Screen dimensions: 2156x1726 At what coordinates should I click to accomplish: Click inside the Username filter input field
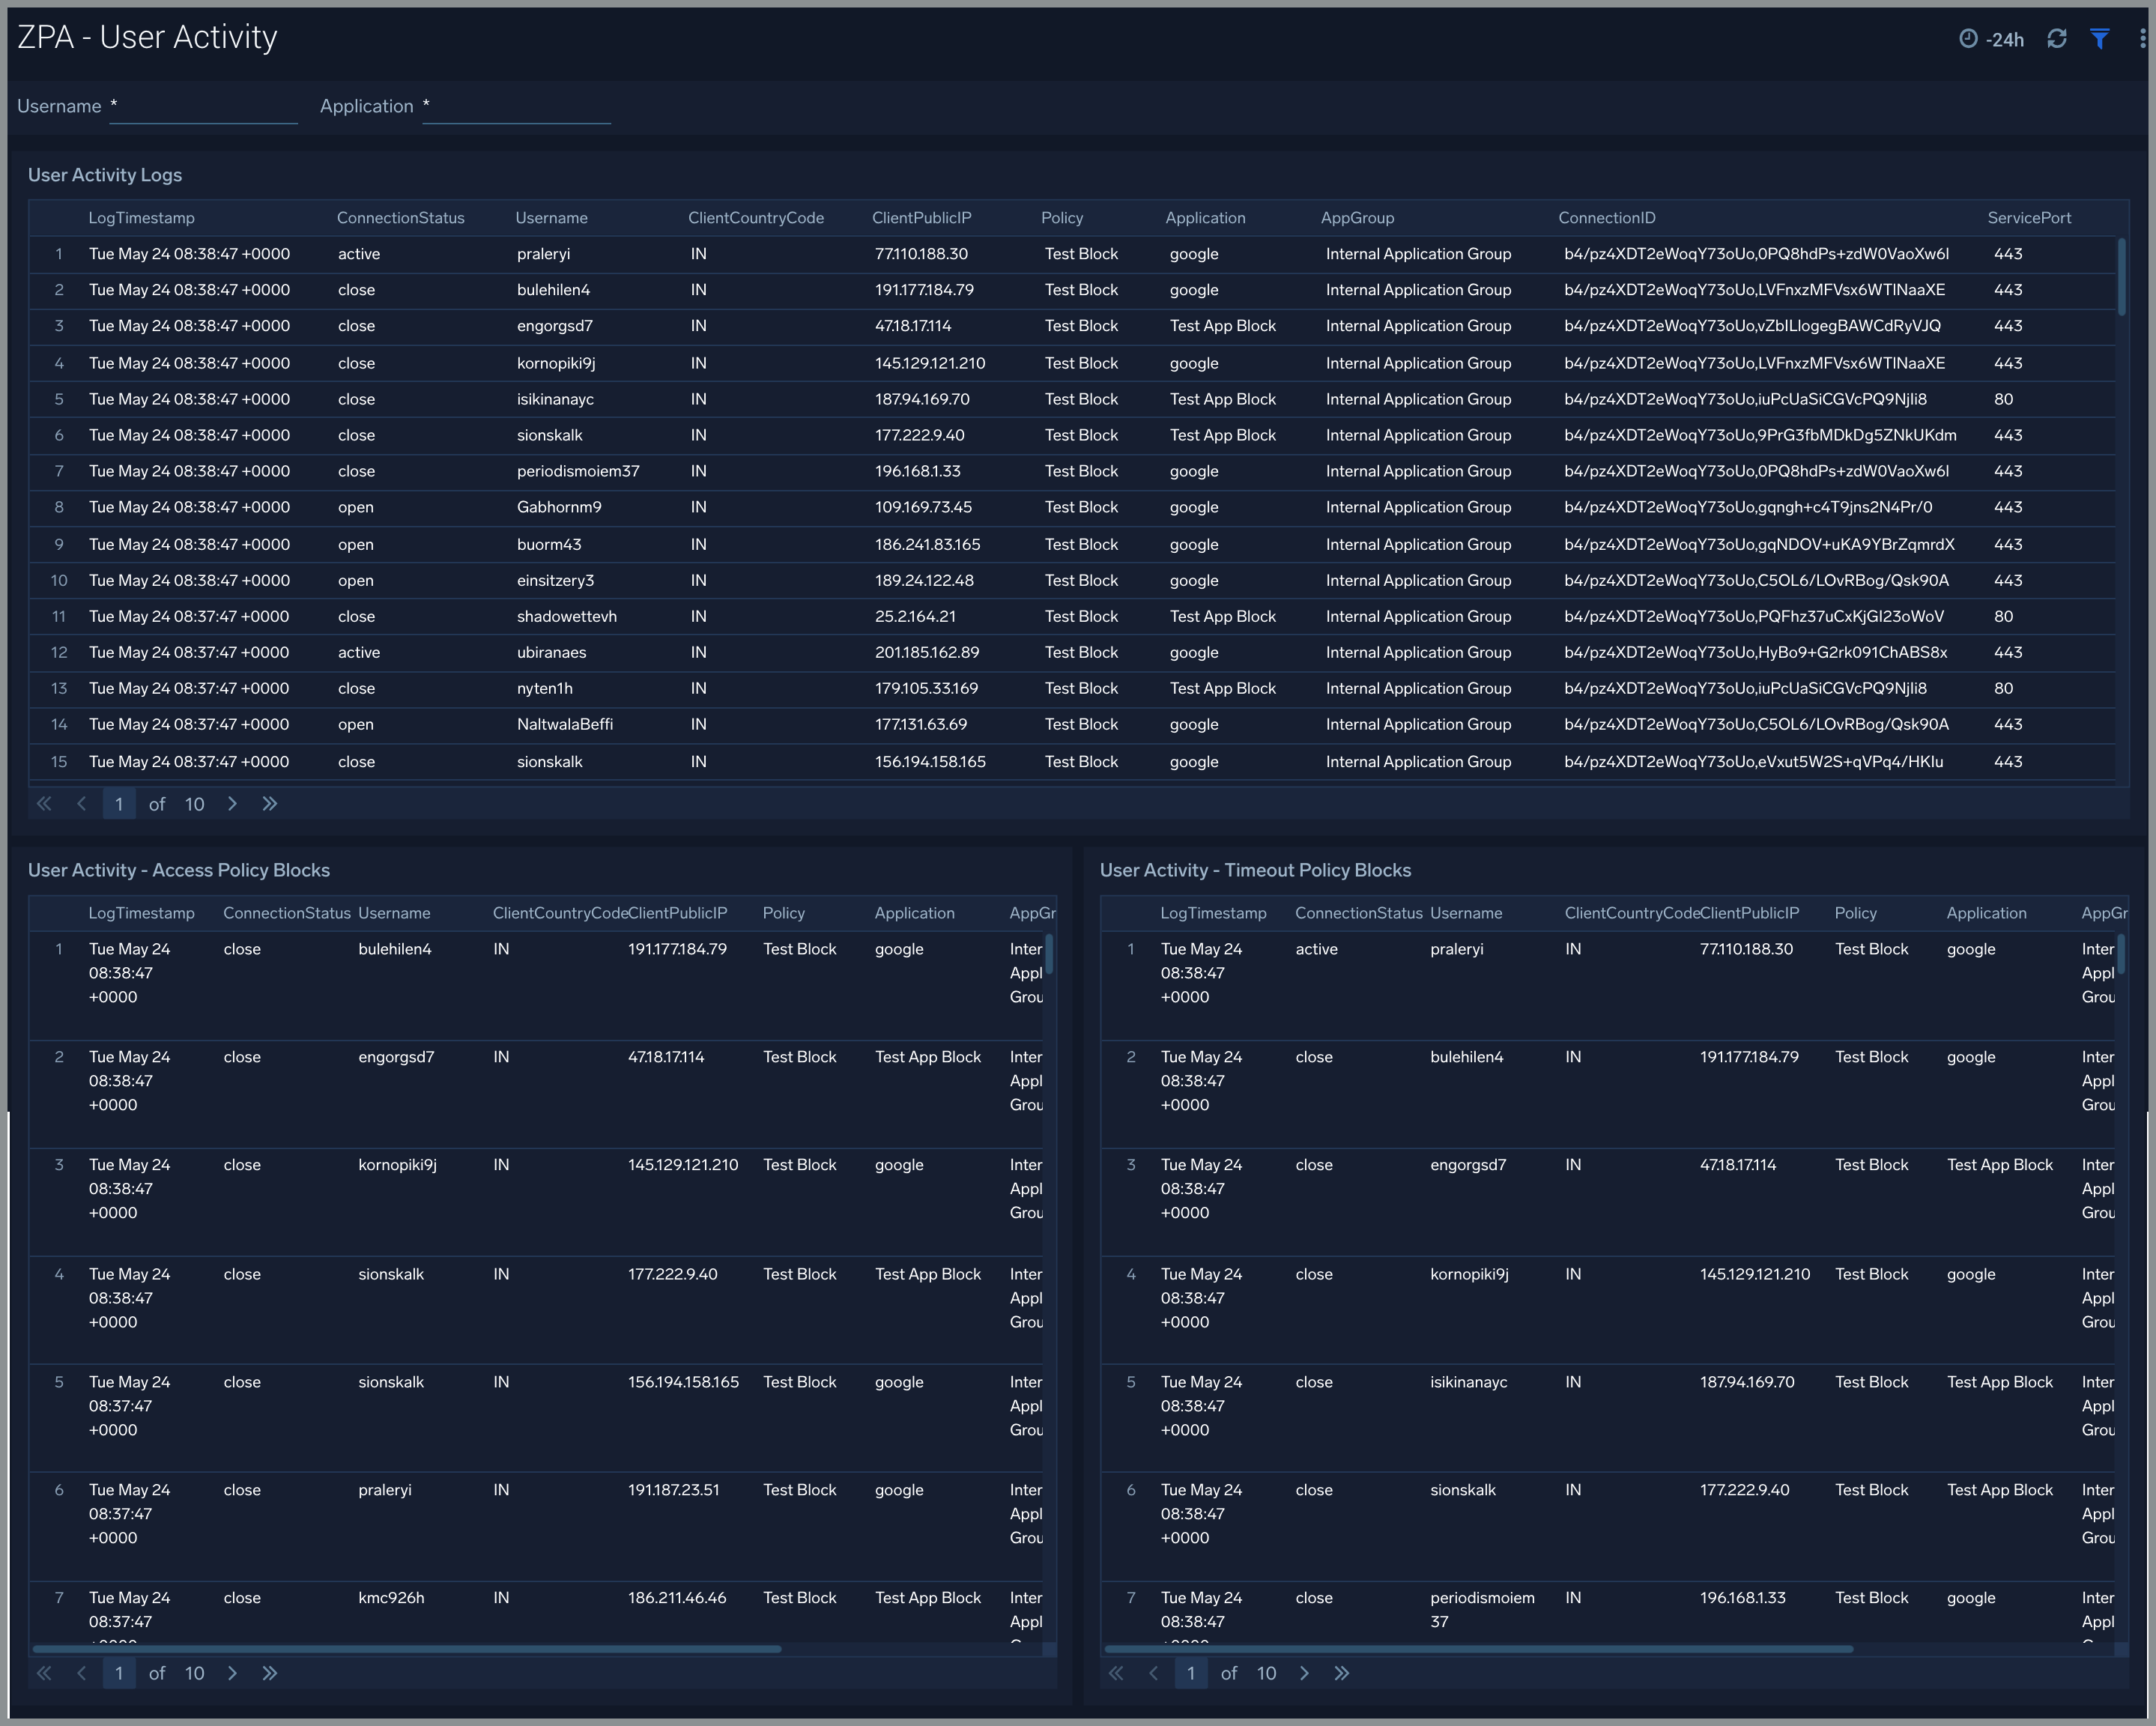[203, 107]
